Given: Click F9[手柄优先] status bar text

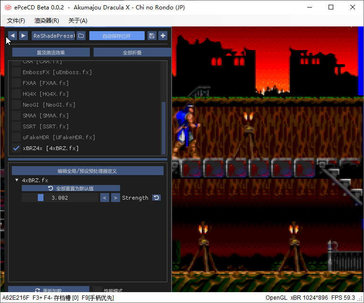Looking at the screenshot, I should point(98,298).
